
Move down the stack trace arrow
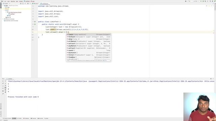[x=5, y=83]
